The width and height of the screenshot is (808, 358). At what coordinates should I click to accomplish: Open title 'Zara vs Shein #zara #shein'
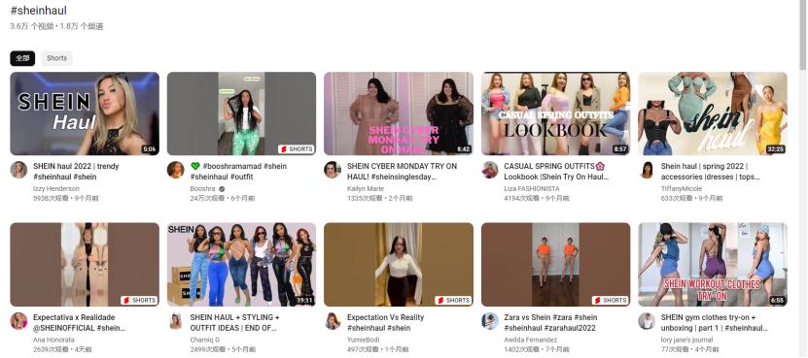[551, 322]
